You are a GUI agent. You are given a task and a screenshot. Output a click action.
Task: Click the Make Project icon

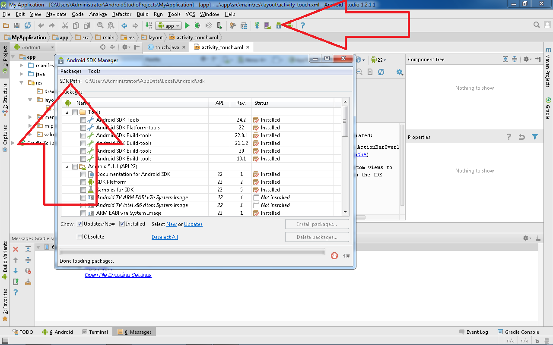click(x=149, y=26)
